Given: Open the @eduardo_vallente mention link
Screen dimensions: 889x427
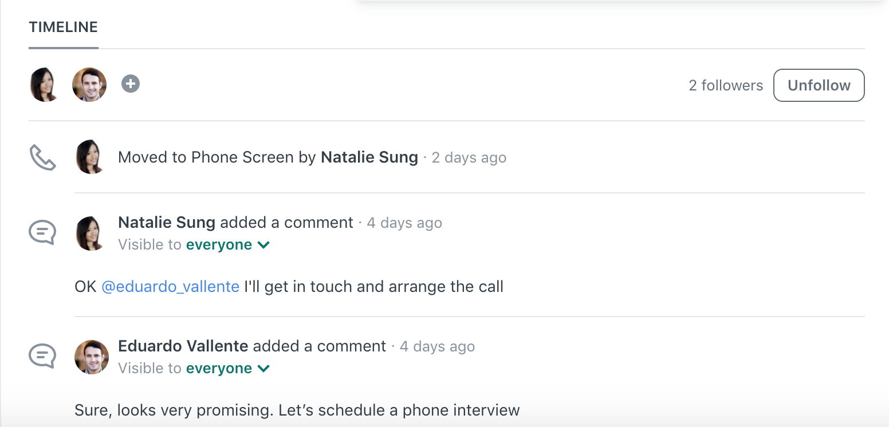Looking at the screenshot, I should 171,286.
